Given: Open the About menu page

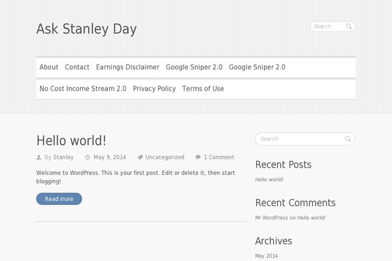Looking at the screenshot, I should (x=49, y=67).
